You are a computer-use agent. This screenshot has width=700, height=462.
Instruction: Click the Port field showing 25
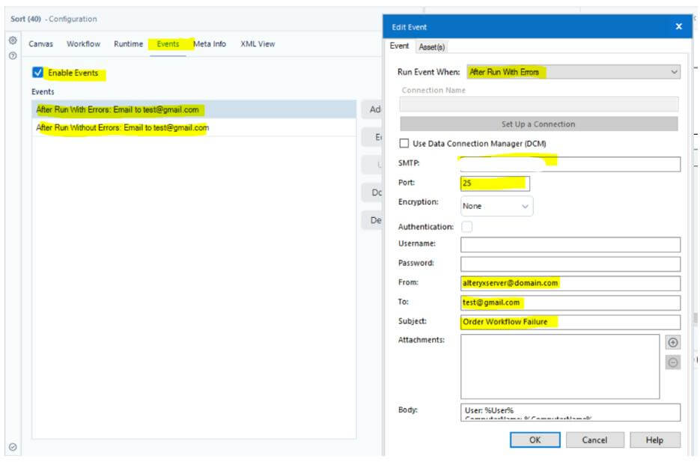pyautogui.click(x=495, y=183)
